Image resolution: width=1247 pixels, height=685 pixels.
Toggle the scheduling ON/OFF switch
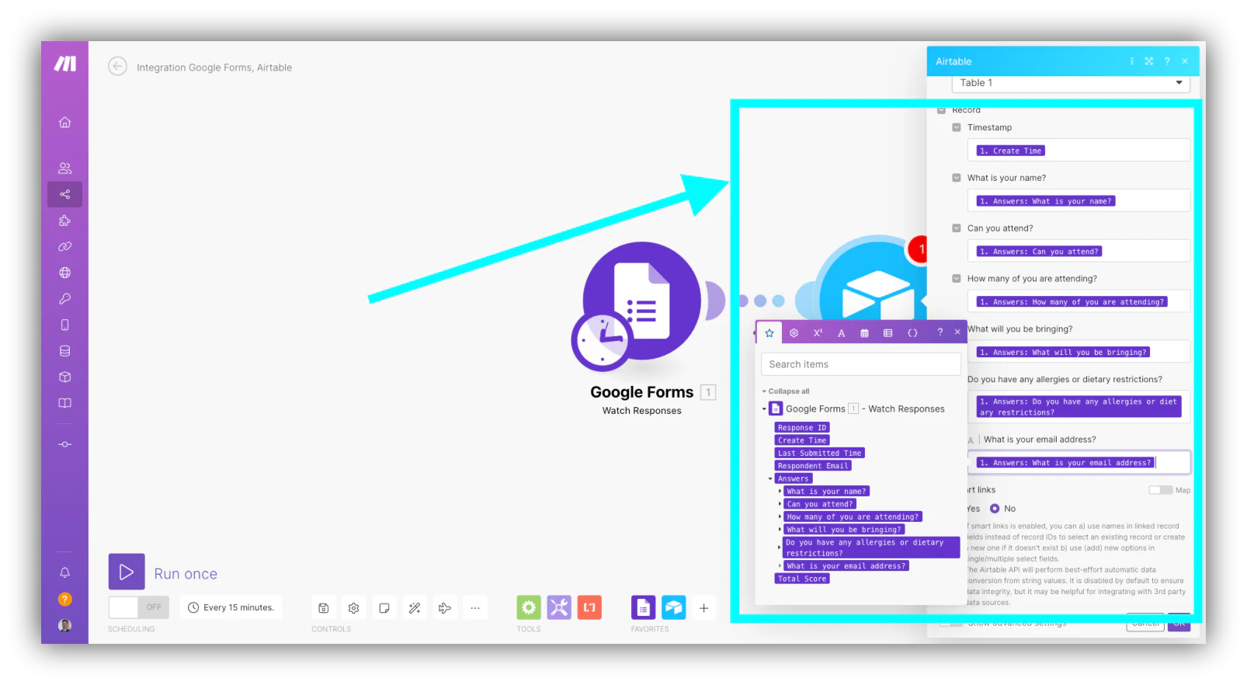tap(139, 607)
